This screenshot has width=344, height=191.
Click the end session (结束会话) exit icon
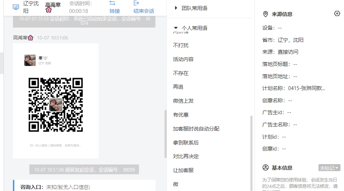click(136, 3)
